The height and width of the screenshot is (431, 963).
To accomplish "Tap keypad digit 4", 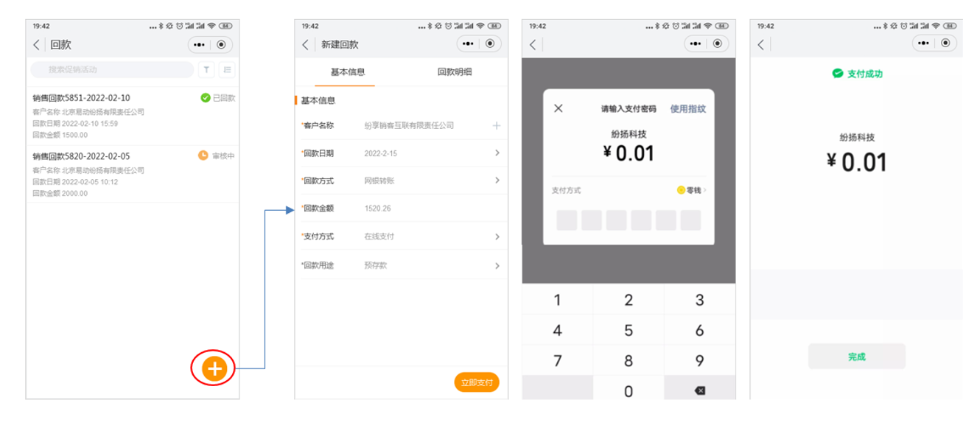I will (x=557, y=331).
